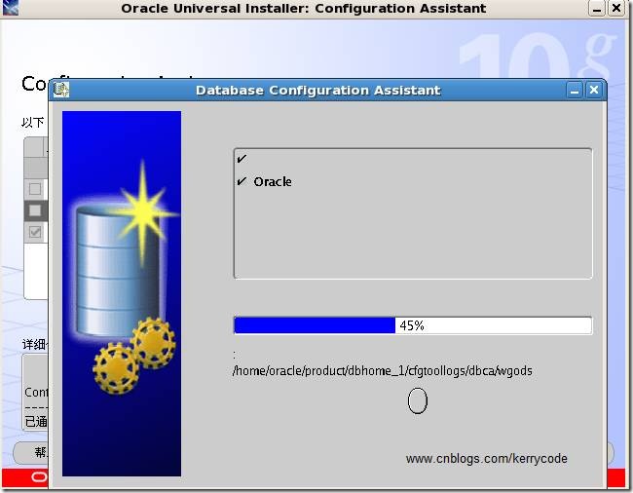Click the checkmarked Oracle step entry

coord(265,181)
